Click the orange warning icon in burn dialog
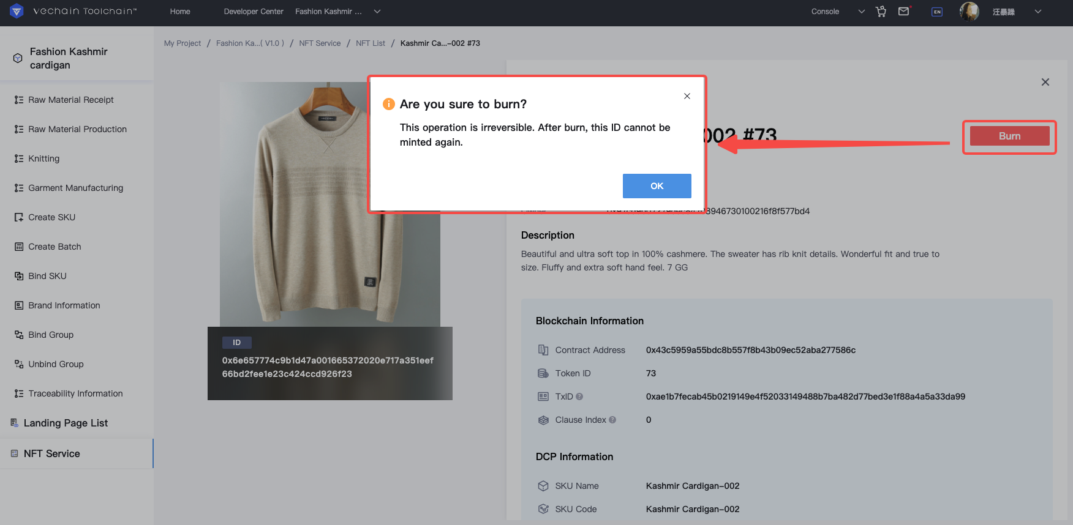This screenshot has height=525, width=1073. (x=388, y=104)
